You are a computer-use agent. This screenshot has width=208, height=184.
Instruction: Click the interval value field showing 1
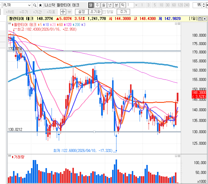point(130,5)
